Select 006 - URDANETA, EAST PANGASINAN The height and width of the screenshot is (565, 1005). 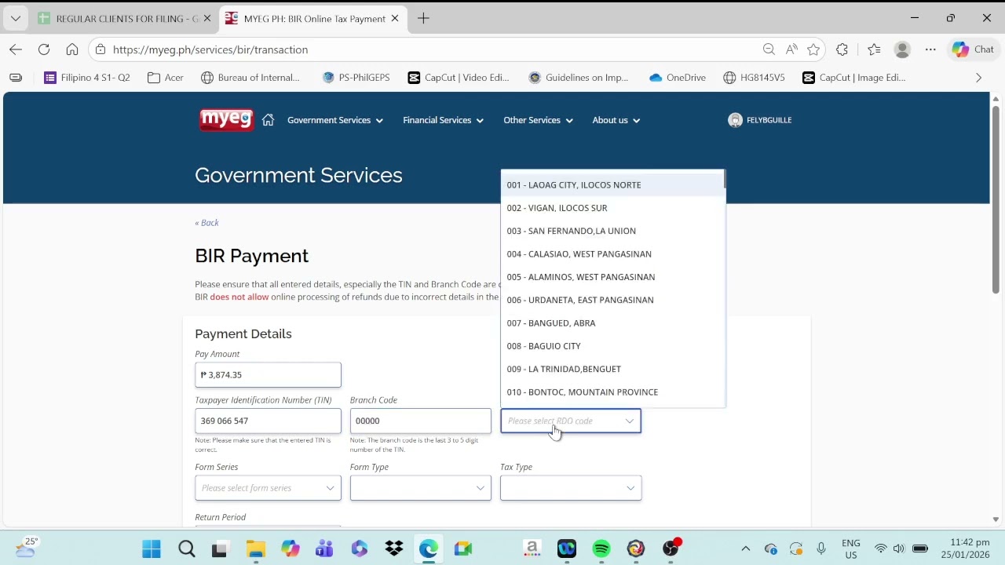(612, 300)
